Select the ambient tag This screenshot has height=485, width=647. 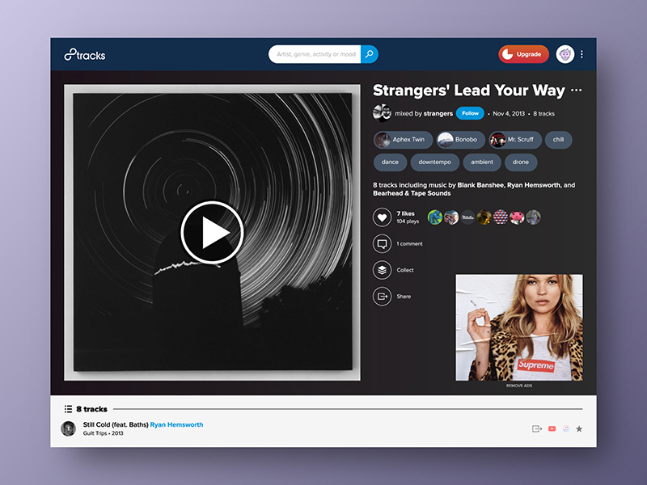[482, 162]
